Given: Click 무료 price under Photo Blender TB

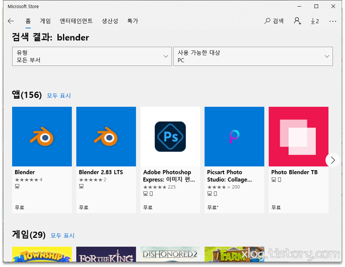Looking at the screenshot, I should [x=276, y=207].
